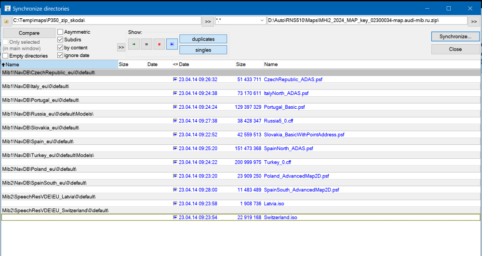
Task: Click in the left directory path field
Action: 107,21
